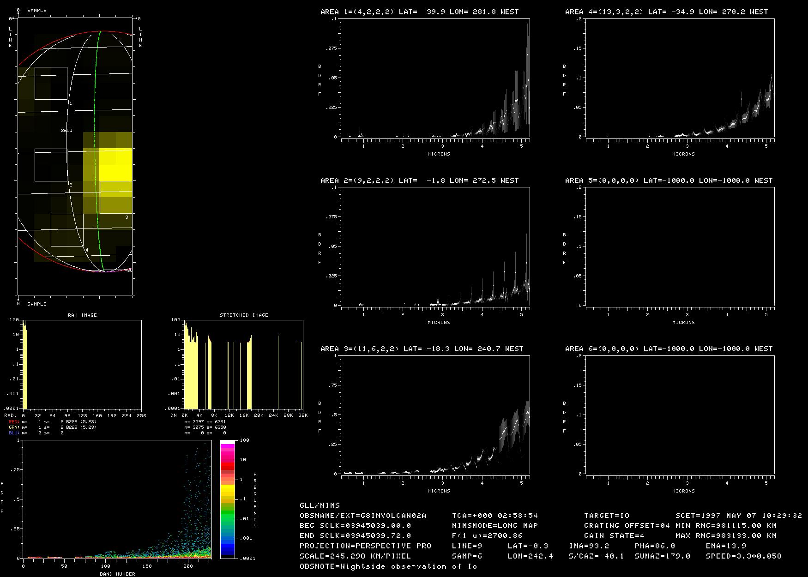Select the OBSNOTE nightside observation text
Screen dimensions: 808x577
388,566
